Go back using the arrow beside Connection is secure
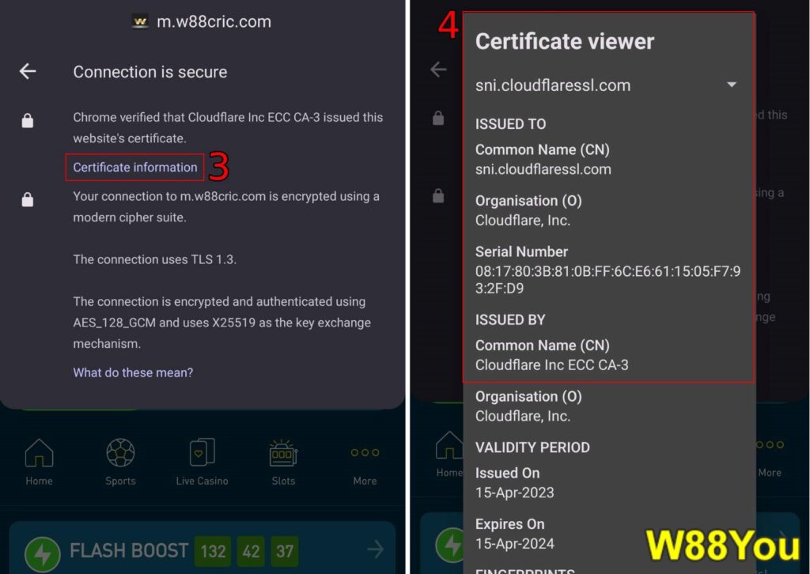Viewport: 810px width, 574px height. point(28,71)
